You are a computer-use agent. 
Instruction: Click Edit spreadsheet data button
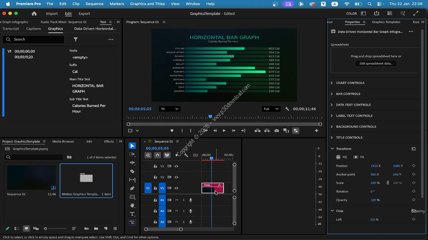pos(376,63)
